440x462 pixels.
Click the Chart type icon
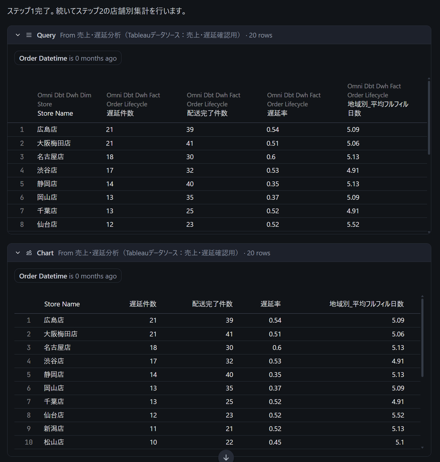(x=29, y=253)
